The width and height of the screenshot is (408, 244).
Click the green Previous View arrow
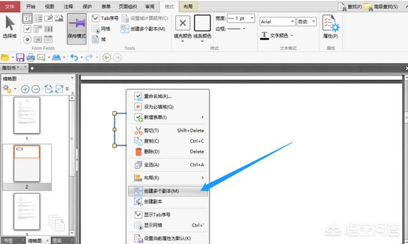point(106,57)
